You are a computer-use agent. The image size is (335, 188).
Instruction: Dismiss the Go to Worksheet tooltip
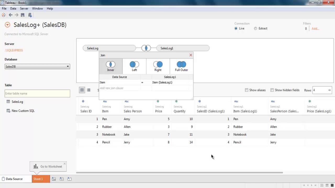pyautogui.click(x=65, y=164)
